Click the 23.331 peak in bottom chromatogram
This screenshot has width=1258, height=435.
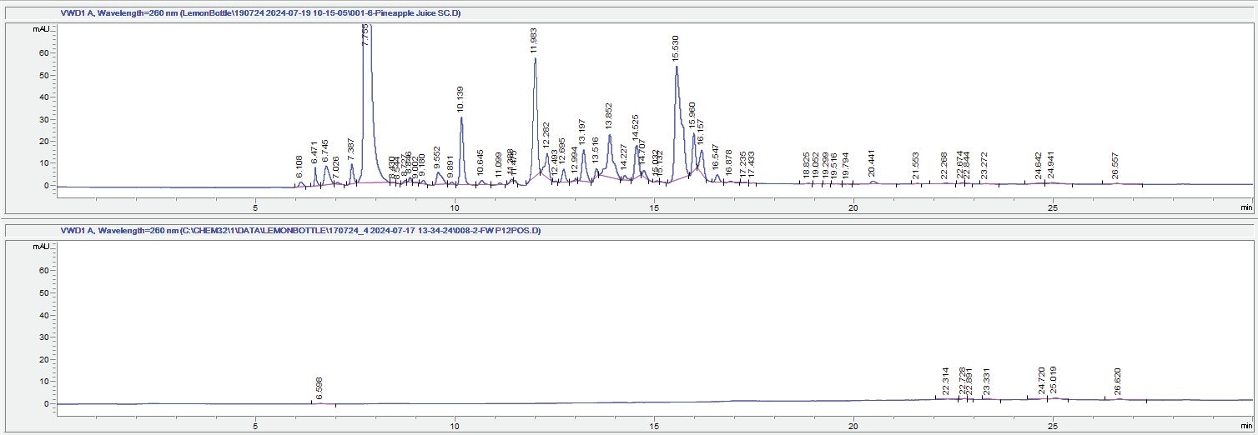[x=987, y=382]
